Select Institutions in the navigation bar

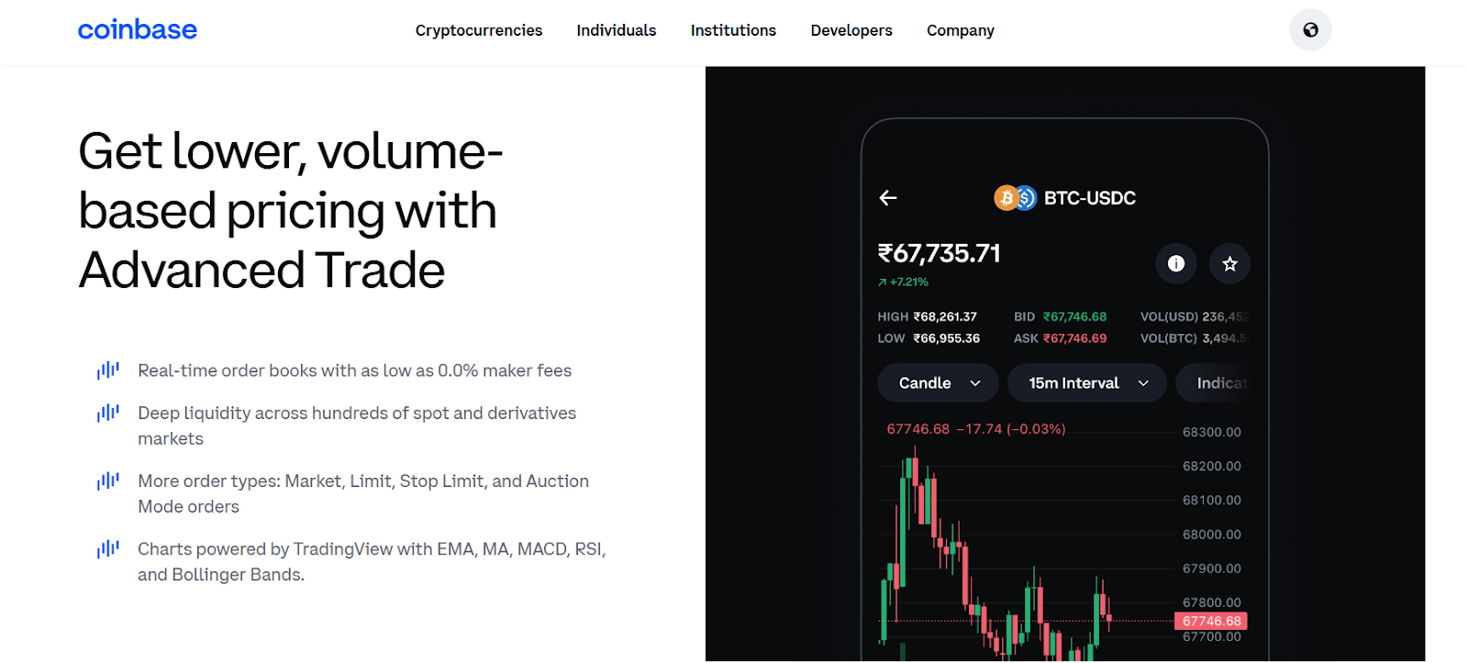733,30
